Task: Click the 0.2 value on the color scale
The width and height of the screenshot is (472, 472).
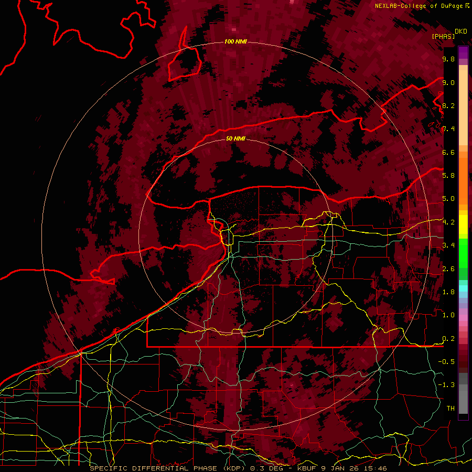Action: tap(448, 339)
